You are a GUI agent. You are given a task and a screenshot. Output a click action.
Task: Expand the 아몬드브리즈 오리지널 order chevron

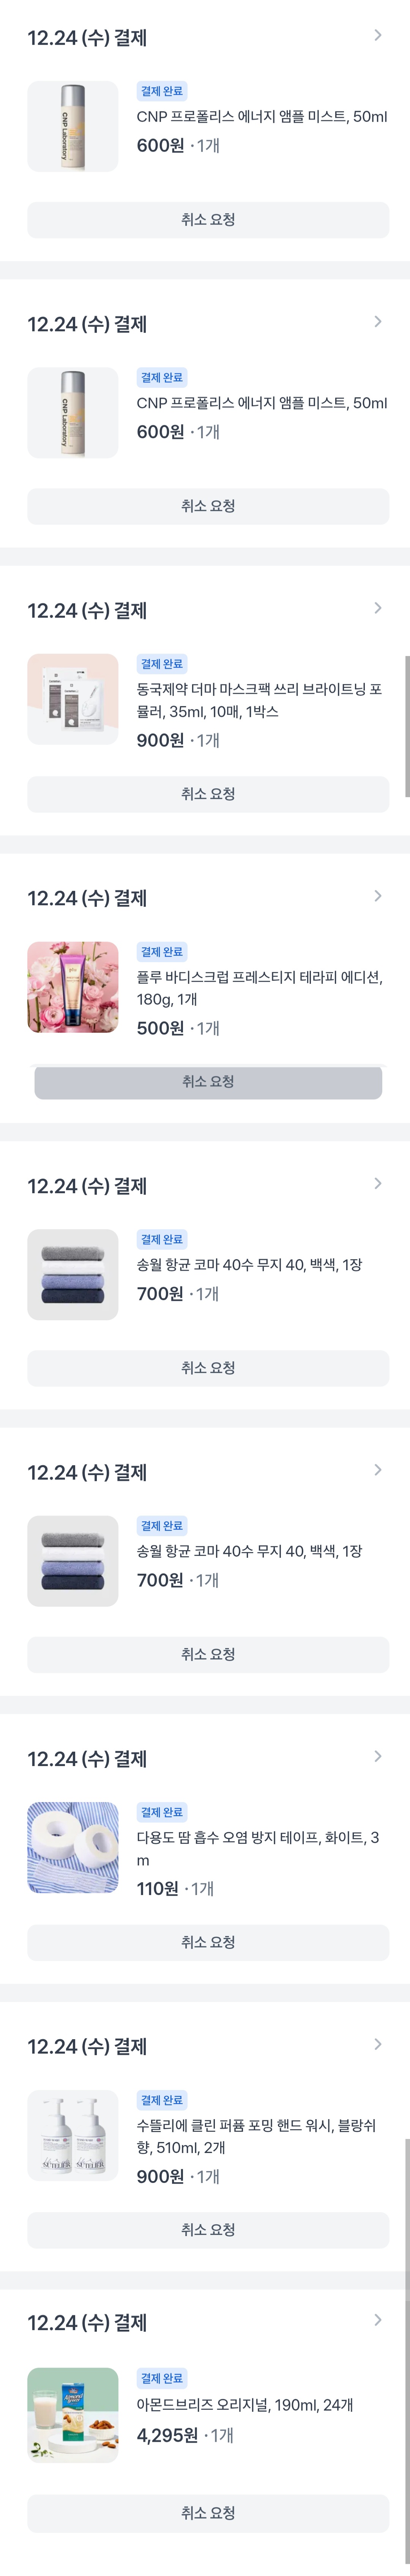[x=377, y=2320]
